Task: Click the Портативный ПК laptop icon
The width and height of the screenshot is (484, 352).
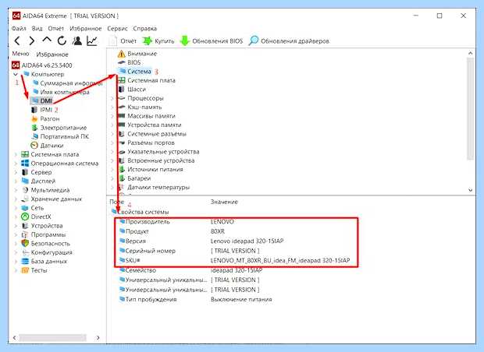Action: click(34, 136)
